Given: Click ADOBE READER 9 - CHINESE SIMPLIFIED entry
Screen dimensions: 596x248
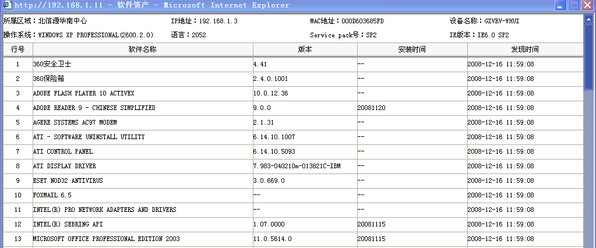Looking at the screenshot, I should (x=94, y=108).
